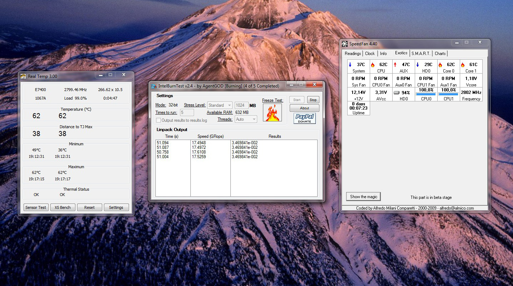Click the 49°C minimum temperature
This screenshot has height=286, width=513.
click(36, 150)
